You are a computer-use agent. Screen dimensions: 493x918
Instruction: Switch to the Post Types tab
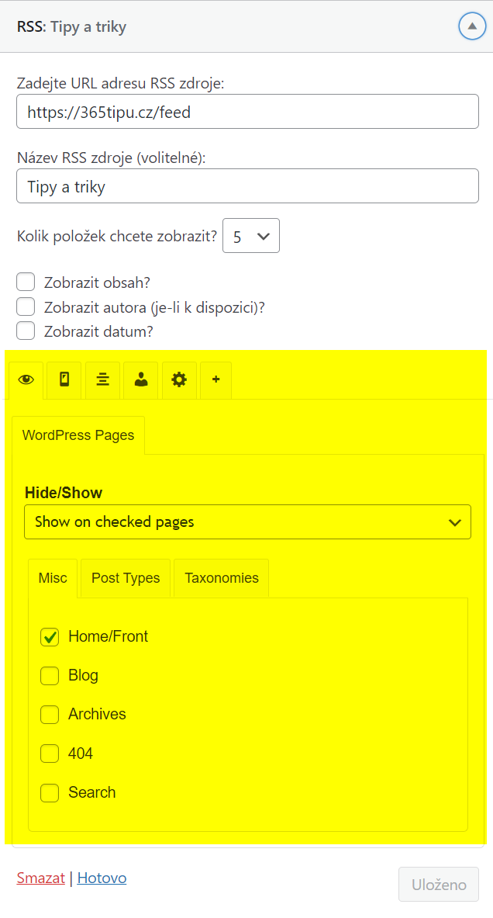[x=126, y=578]
